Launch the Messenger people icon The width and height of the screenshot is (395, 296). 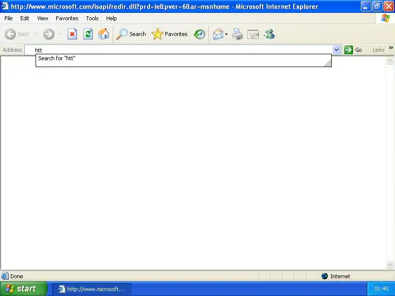coord(269,34)
